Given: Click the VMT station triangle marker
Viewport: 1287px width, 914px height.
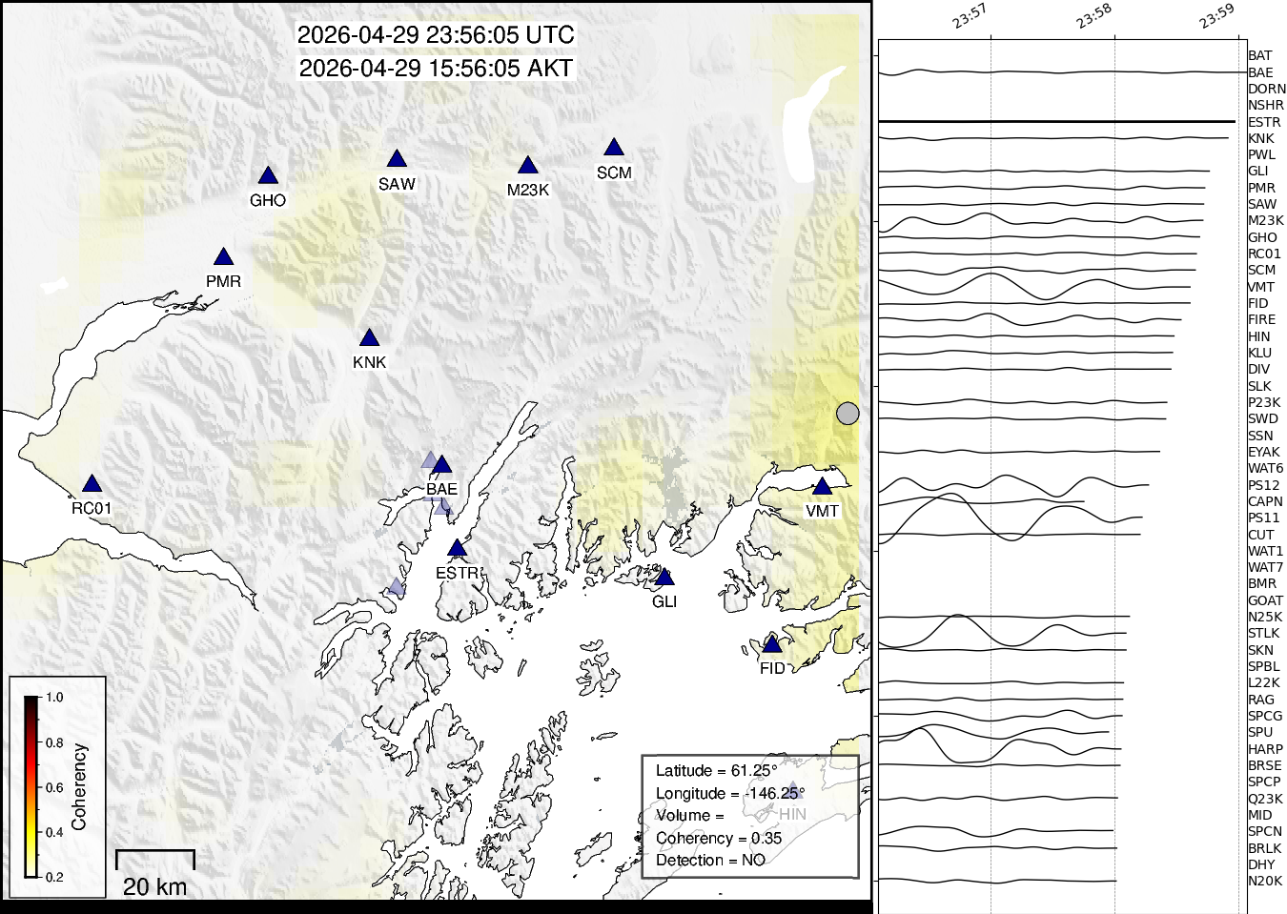Looking at the screenshot, I should (x=823, y=486).
